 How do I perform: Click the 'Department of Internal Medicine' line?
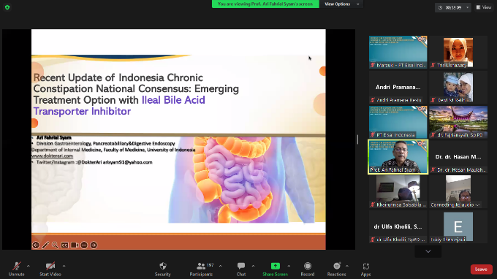pos(113,150)
